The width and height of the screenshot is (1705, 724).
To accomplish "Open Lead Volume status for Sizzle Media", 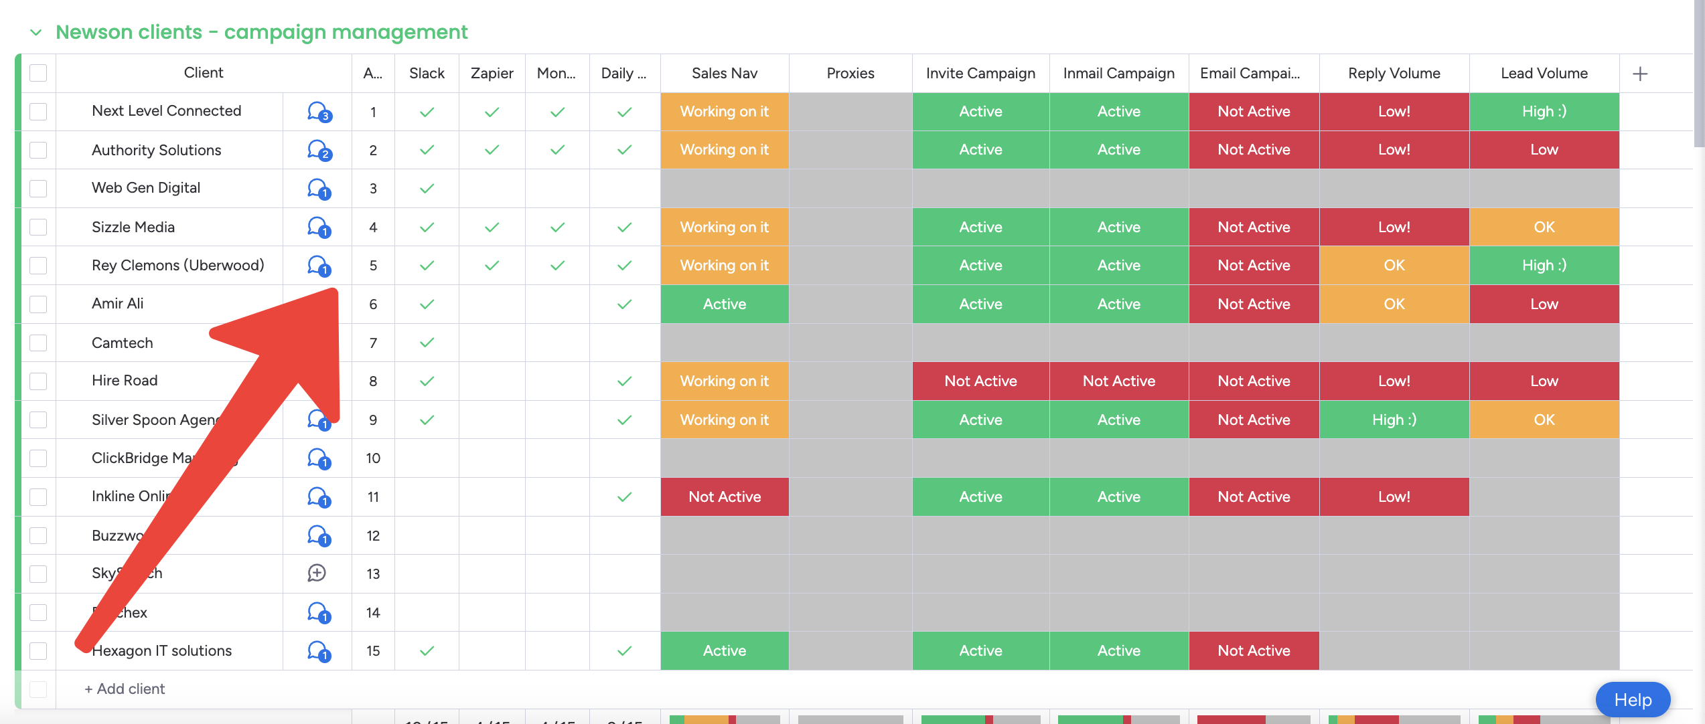I will [1544, 228].
